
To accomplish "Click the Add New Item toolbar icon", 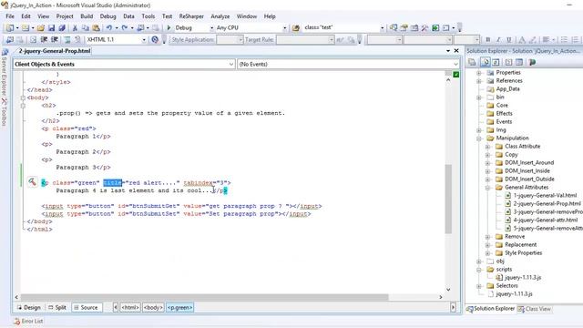I will click(26, 28).
